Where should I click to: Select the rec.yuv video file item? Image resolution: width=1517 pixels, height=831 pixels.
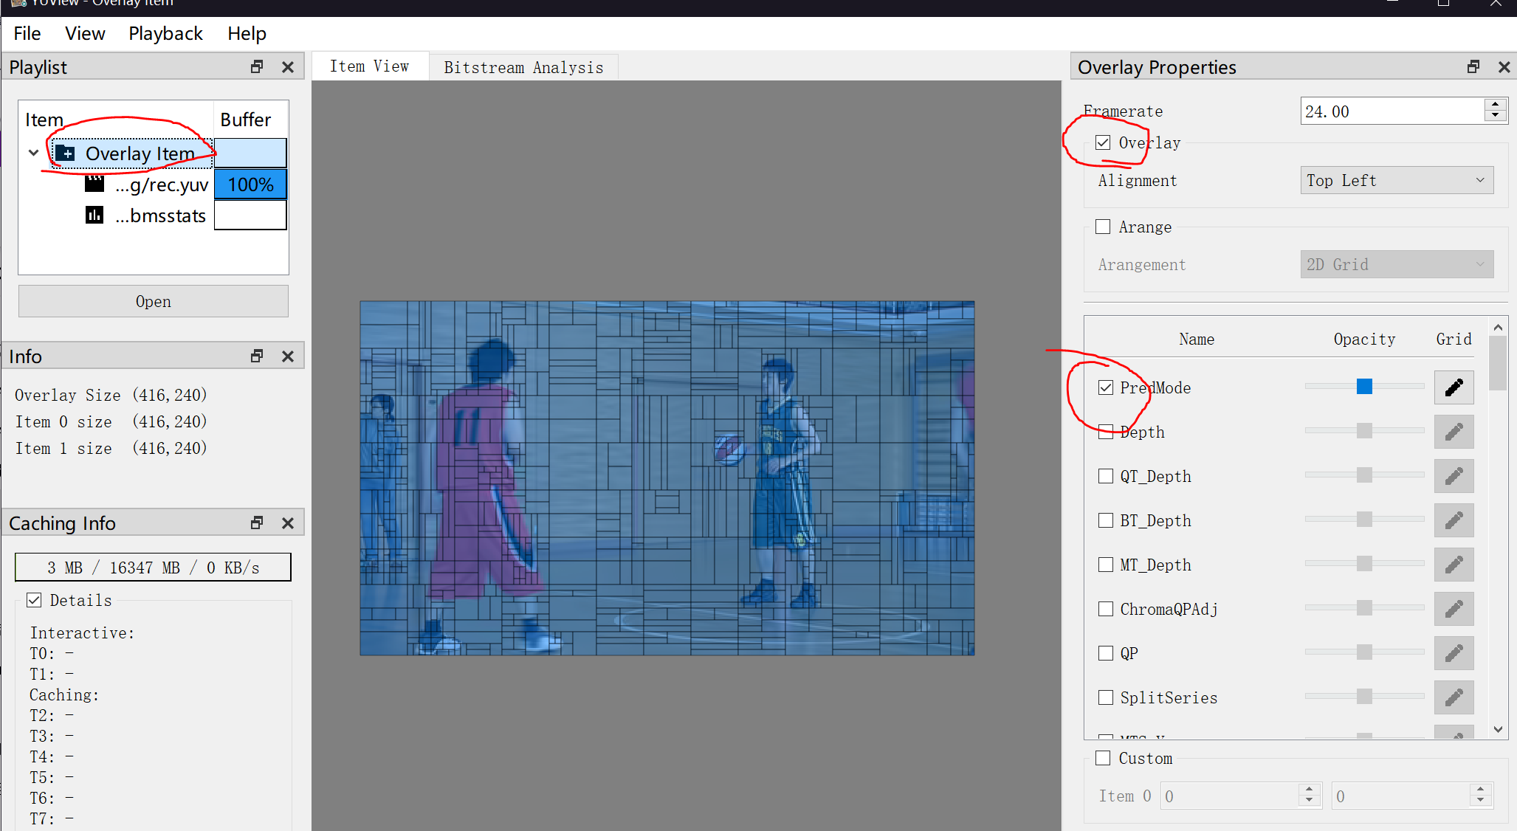(160, 185)
